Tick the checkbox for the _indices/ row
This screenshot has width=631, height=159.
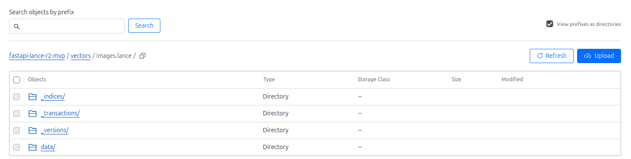pyautogui.click(x=17, y=96)
